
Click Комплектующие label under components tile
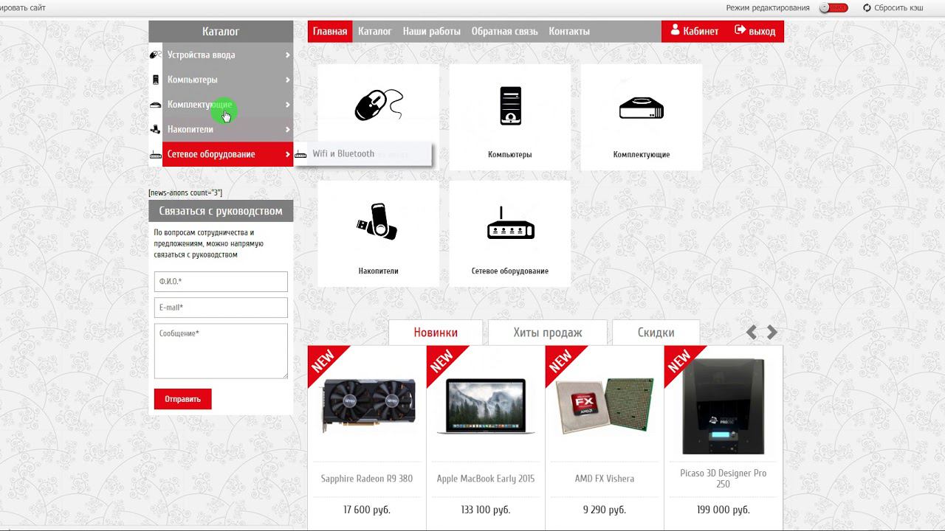coord(642,155)
